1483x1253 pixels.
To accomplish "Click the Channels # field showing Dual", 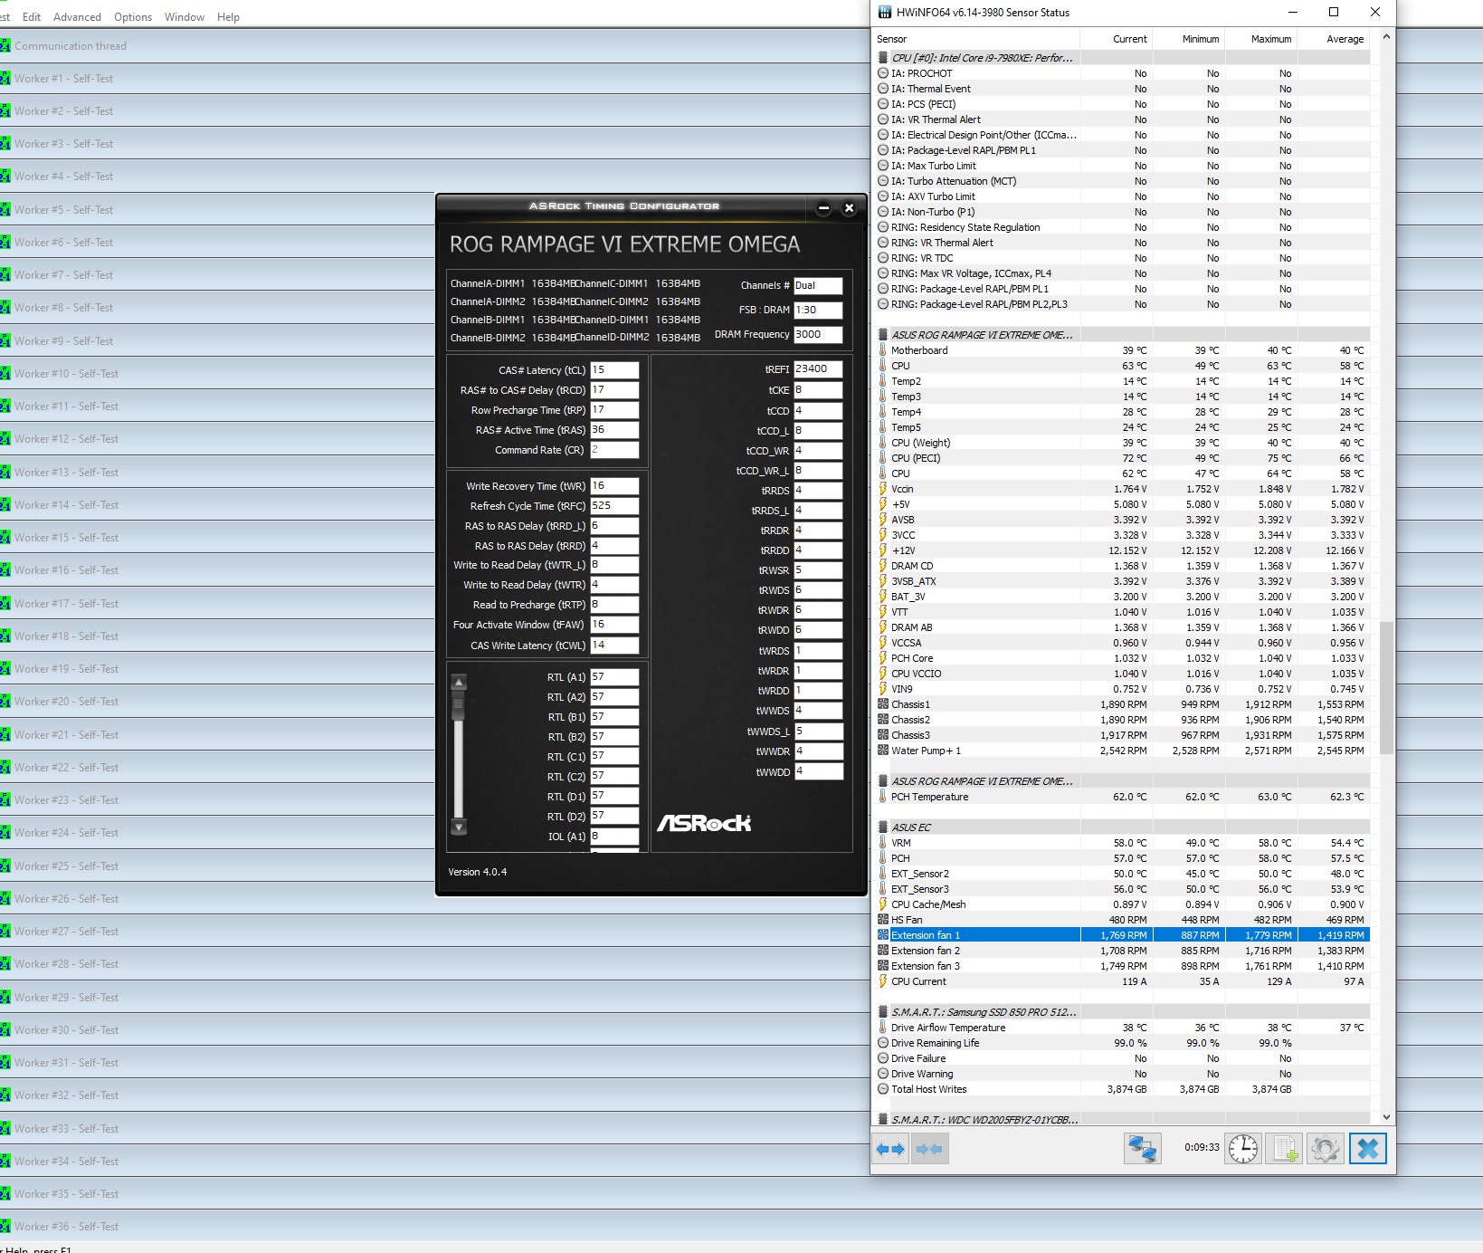I will click(x=818, y=285).
